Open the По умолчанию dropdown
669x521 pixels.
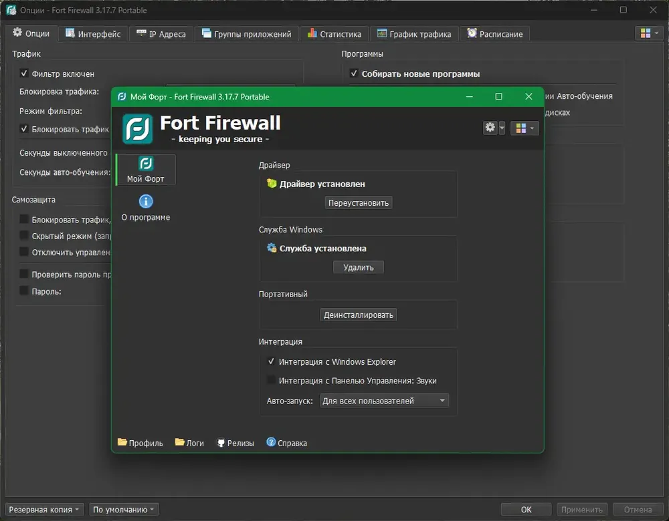click(x=124, y=509)
